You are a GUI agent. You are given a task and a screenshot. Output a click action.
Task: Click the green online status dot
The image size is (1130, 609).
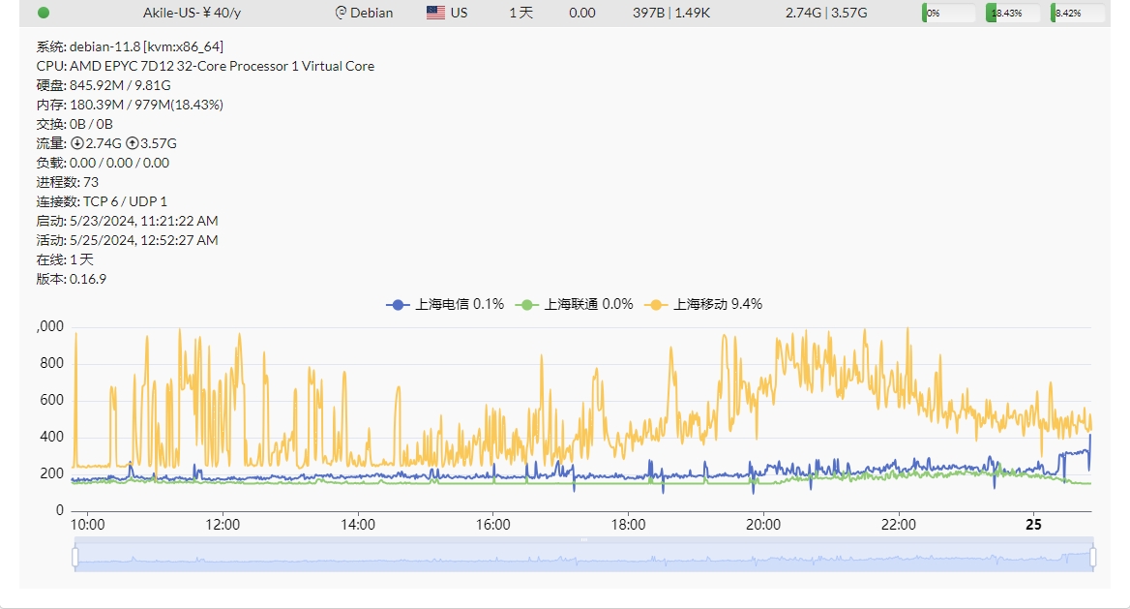pyautogui.click(x=44, y=13)
